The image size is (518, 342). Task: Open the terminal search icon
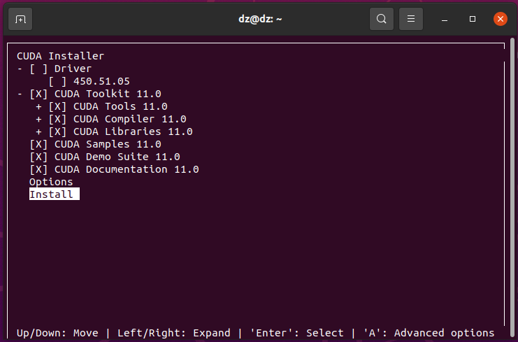[381, 19]
